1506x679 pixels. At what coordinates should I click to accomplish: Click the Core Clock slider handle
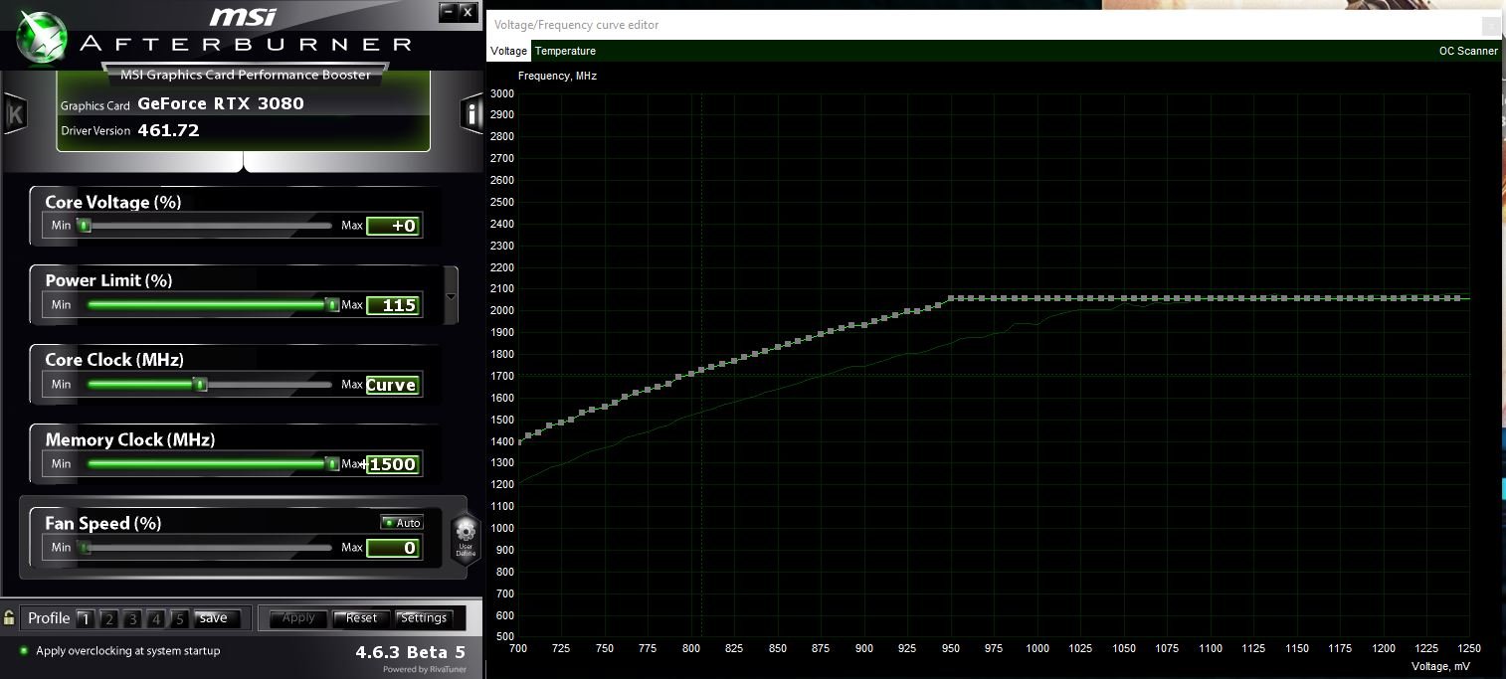pyautogui.click(x=200, y=385)
